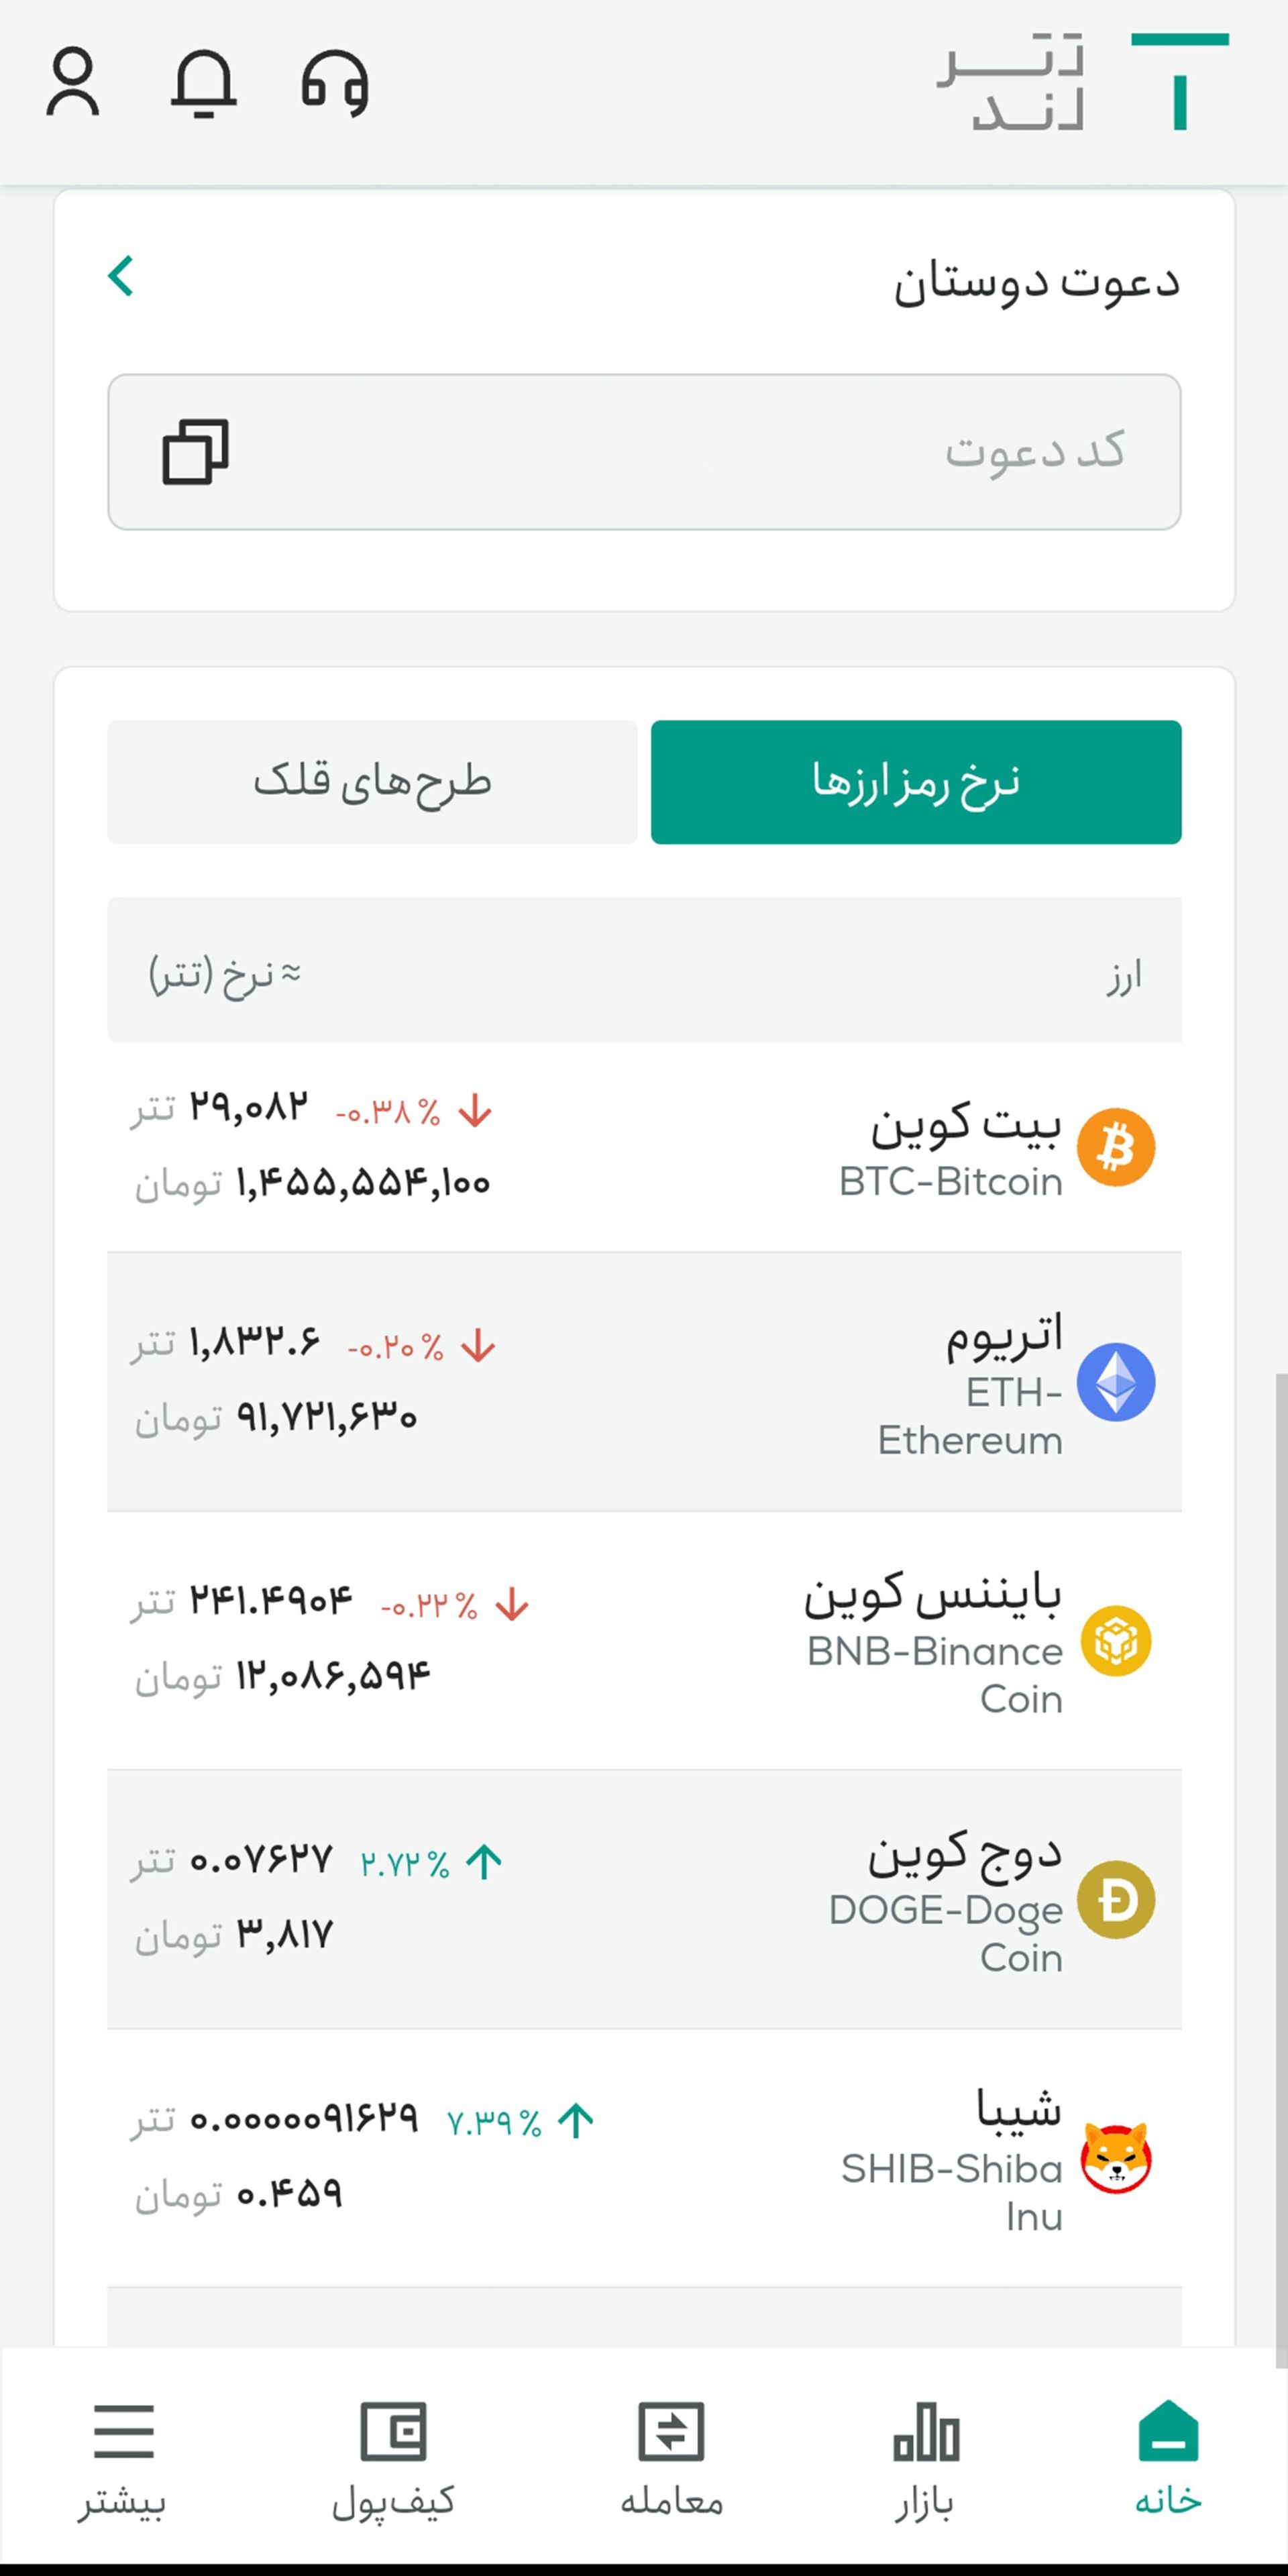1288x2576 pixels.
Task: Tap the Bitcoin coin logo
Action: click(1116, 1147)
